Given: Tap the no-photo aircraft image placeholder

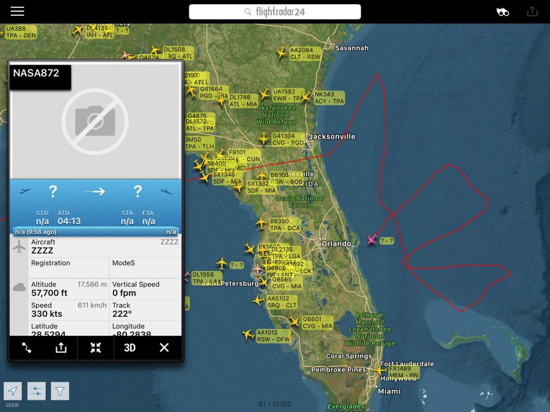Looking at the screenshot, I should (x=95, y=121).
